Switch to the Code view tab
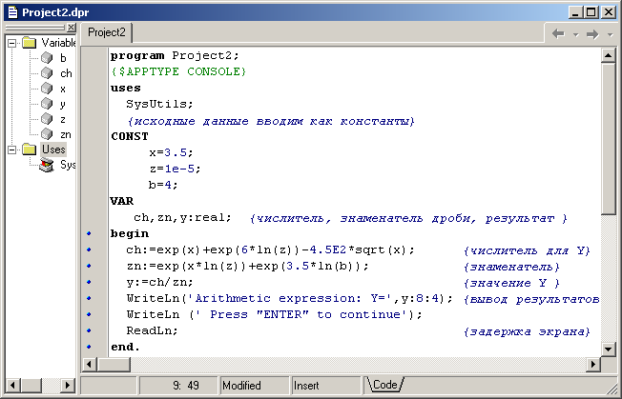The height and width of the screenshot is (399, 622). [x=384, y=385]
